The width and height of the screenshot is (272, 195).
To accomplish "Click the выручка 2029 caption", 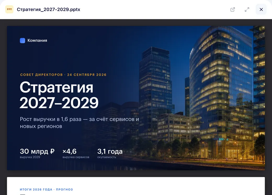I will pyautogui.click(x=30, y=157).
